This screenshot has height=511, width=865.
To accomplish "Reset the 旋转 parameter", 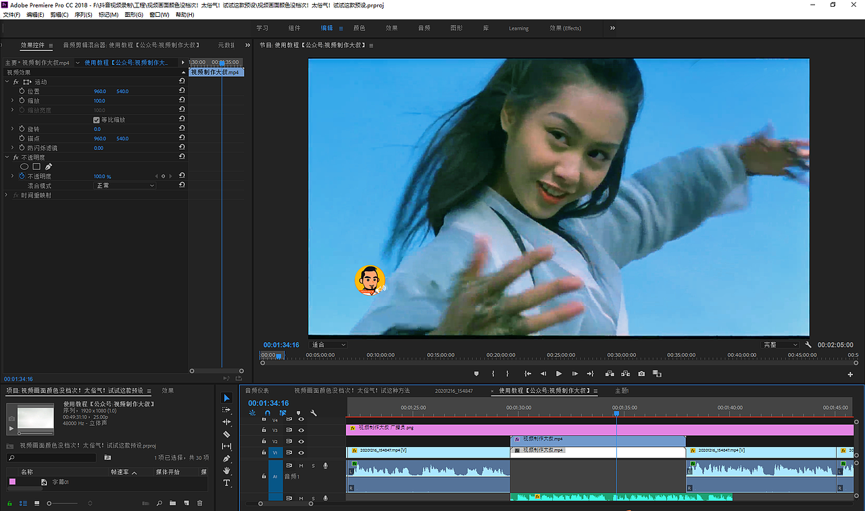I will (x=182, y=129).
